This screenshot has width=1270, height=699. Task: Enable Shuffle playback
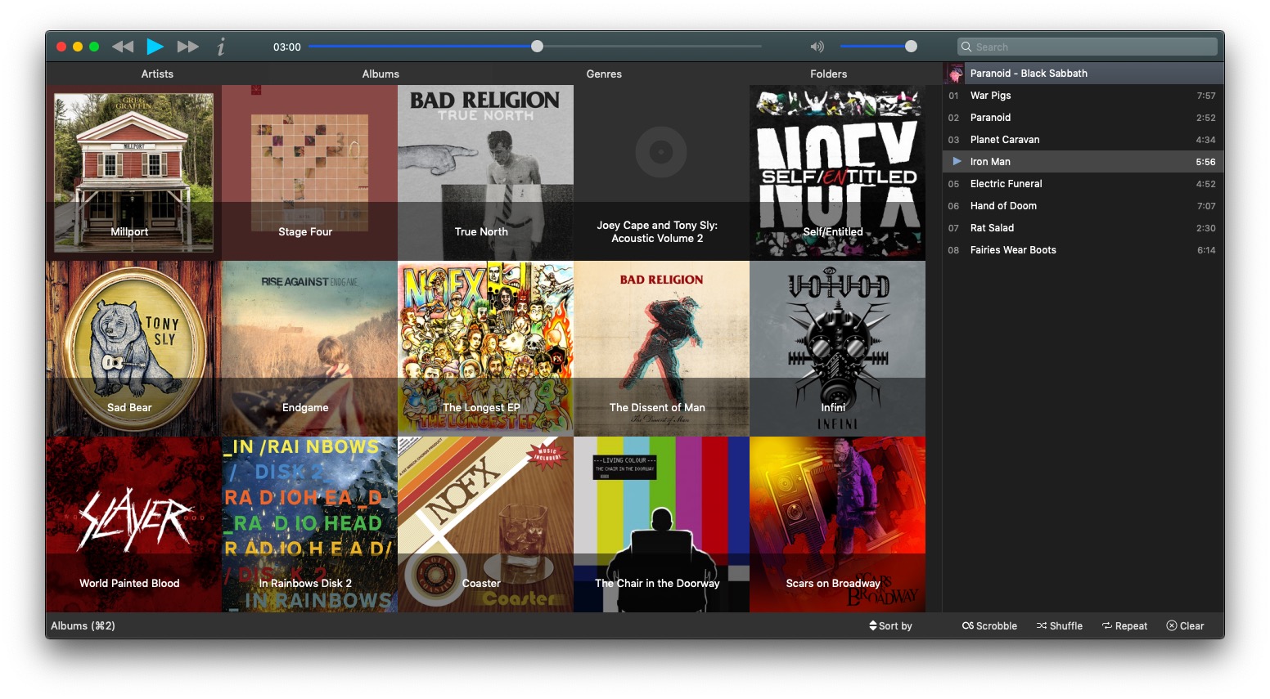coord(1059,626)
